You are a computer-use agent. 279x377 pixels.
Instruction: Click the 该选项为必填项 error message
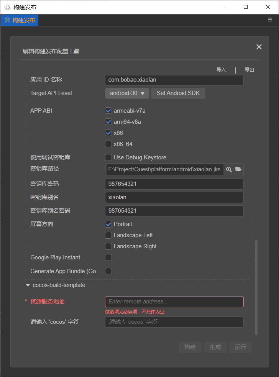click(135, 312)
